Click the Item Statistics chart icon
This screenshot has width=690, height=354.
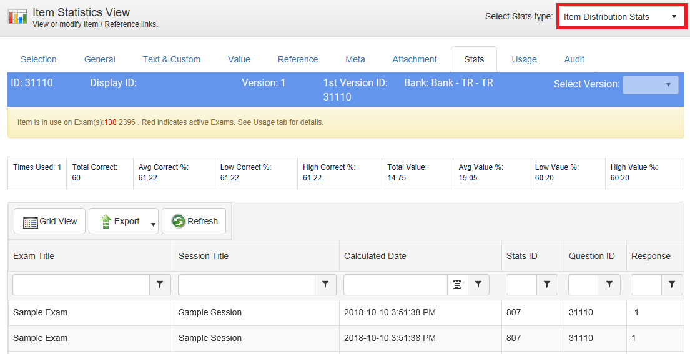[x=17, y=17]
